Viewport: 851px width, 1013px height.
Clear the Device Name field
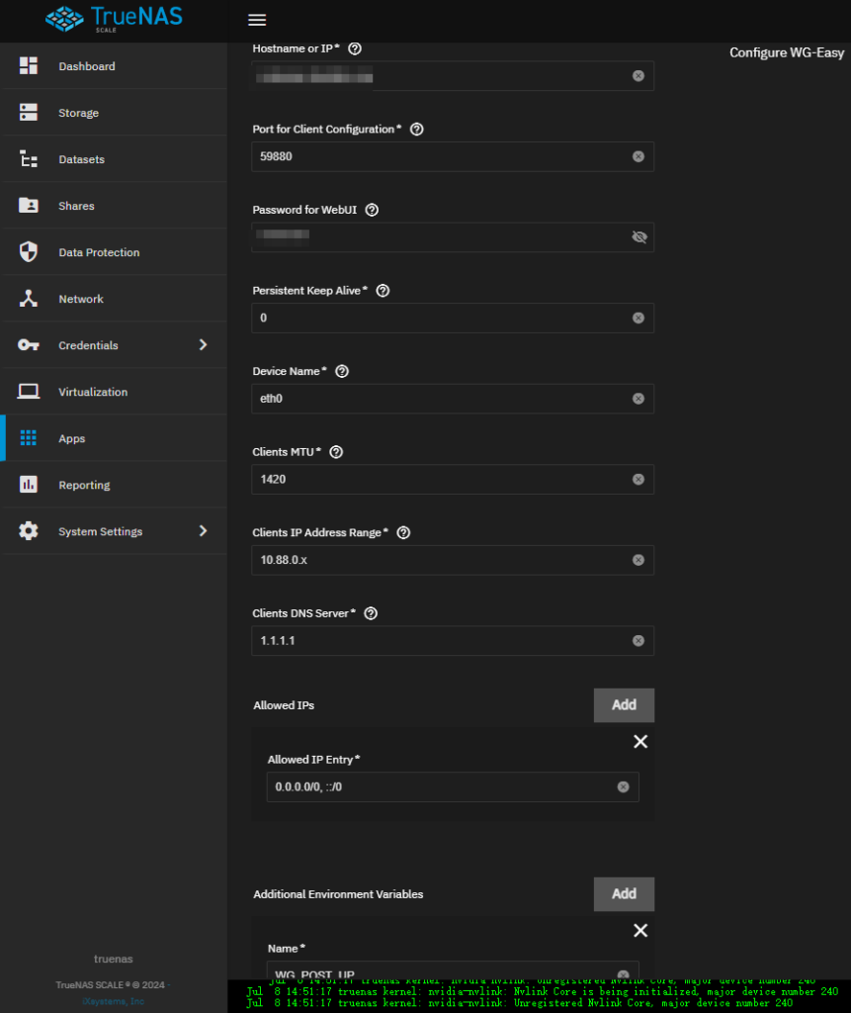tap(638, 399)
